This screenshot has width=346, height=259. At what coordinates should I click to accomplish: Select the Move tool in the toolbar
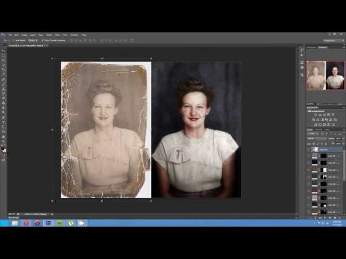point(3,51)
